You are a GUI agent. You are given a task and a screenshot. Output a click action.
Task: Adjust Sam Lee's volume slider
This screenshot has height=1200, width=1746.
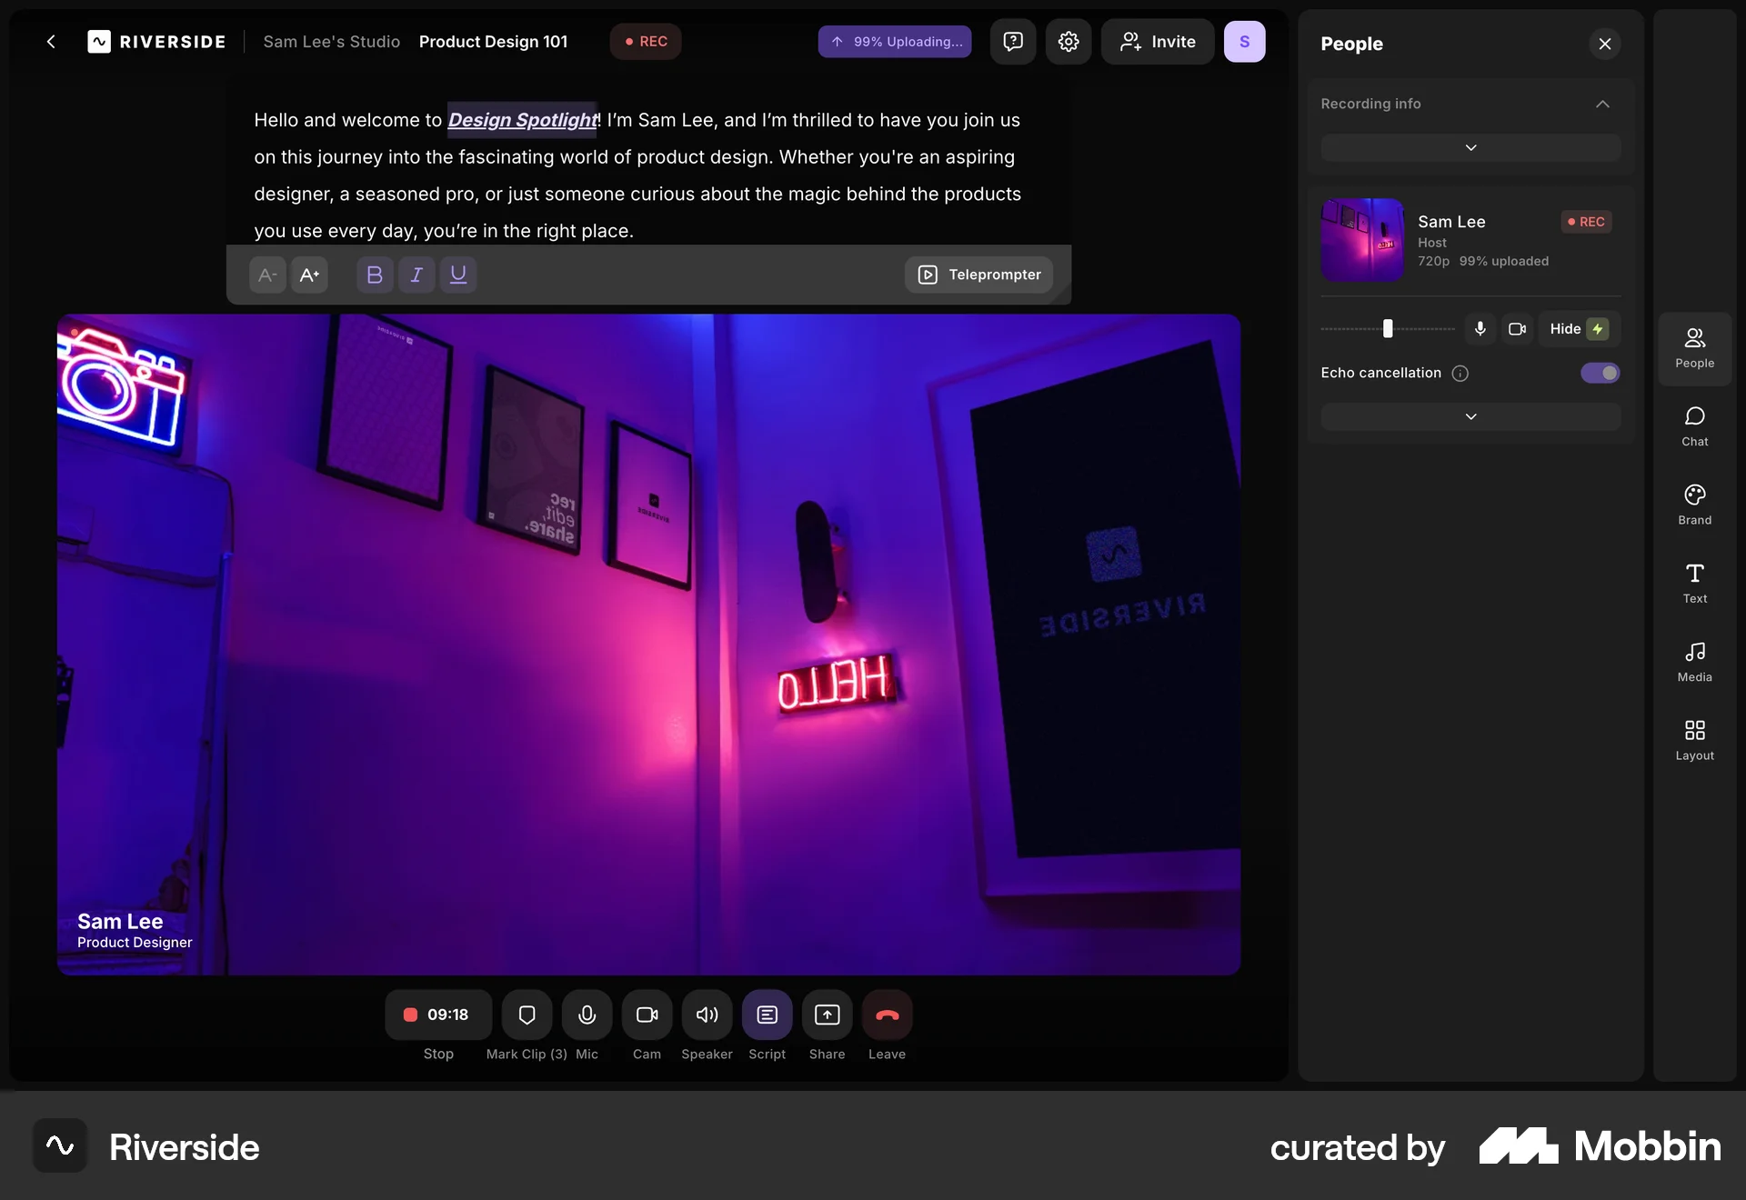1389,329
